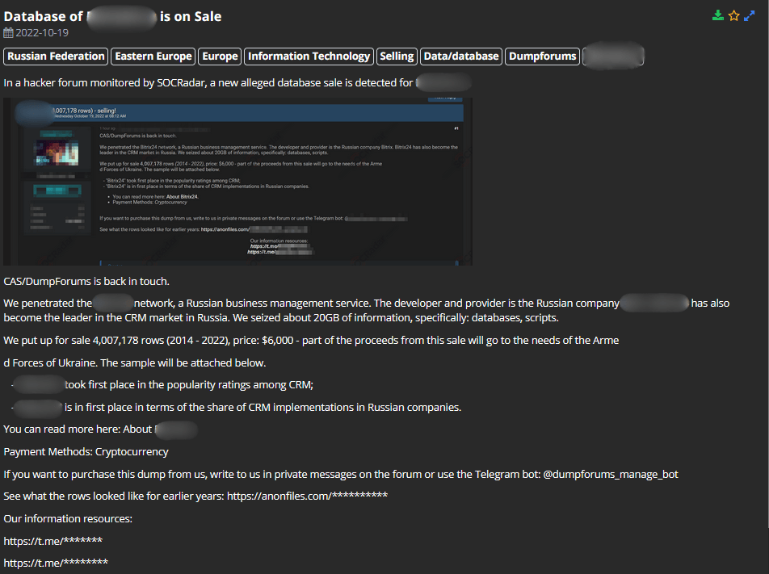Click 'CAS/DumpForums is back in touch.' line
The width and height of the screenshot is (769, 574).
pos(86,282)
